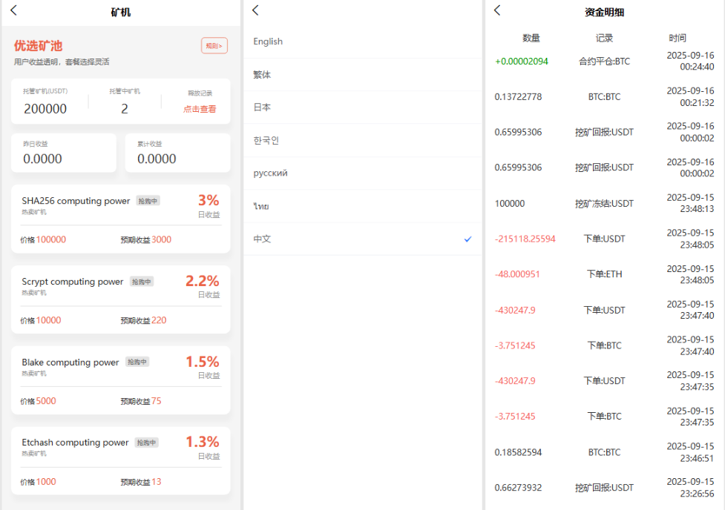725x510 pixels.
Task: Open the 规则 rules button
Action: [x=214, y=46]
